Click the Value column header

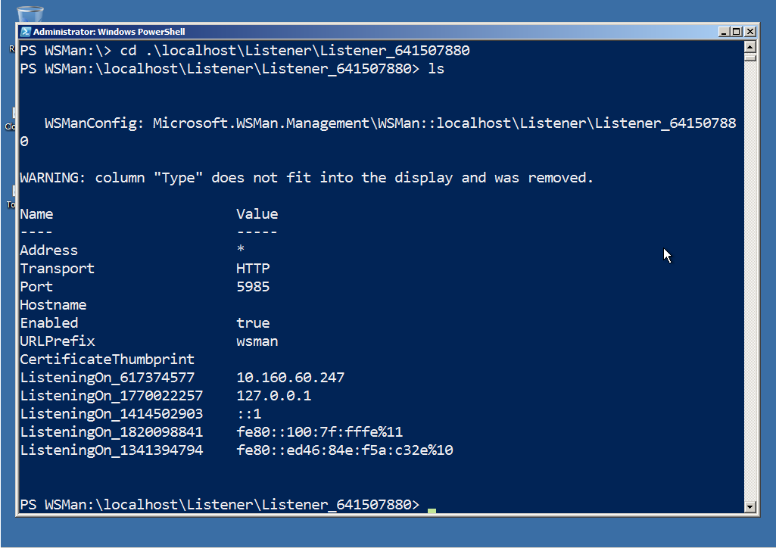(257, 214)
